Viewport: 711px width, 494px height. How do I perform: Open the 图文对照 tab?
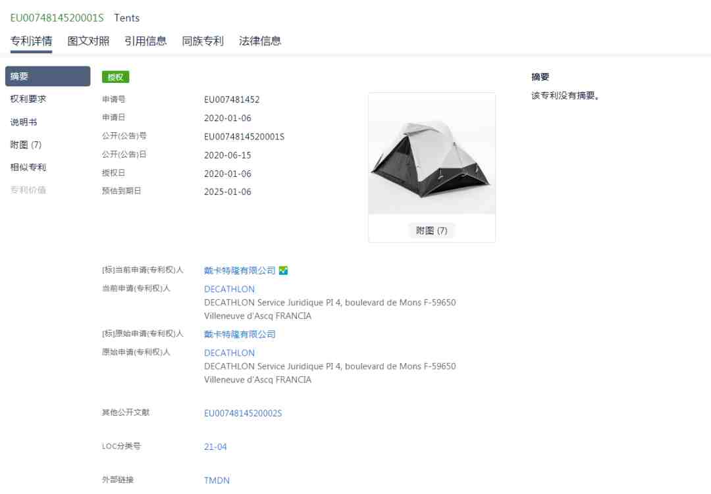[88, 41]
